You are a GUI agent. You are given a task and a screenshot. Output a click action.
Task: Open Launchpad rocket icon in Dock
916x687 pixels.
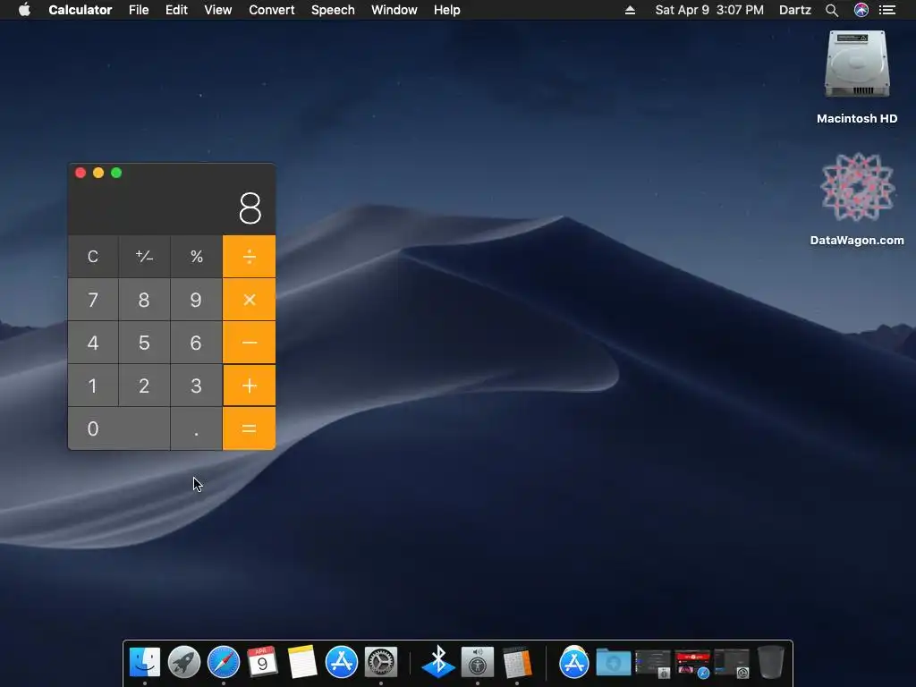point(184,663)
